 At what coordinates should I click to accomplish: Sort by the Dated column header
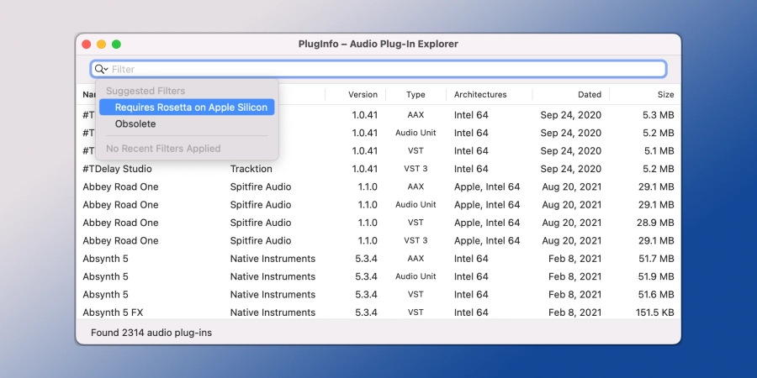point(590,94)
